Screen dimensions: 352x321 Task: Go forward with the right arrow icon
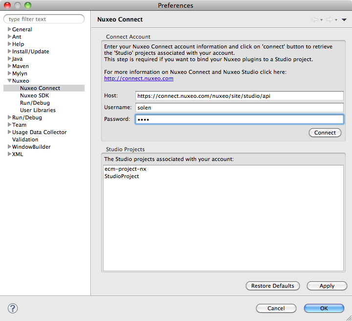330,20
